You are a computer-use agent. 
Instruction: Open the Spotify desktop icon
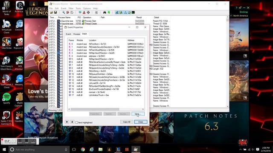tap(7, 98)
